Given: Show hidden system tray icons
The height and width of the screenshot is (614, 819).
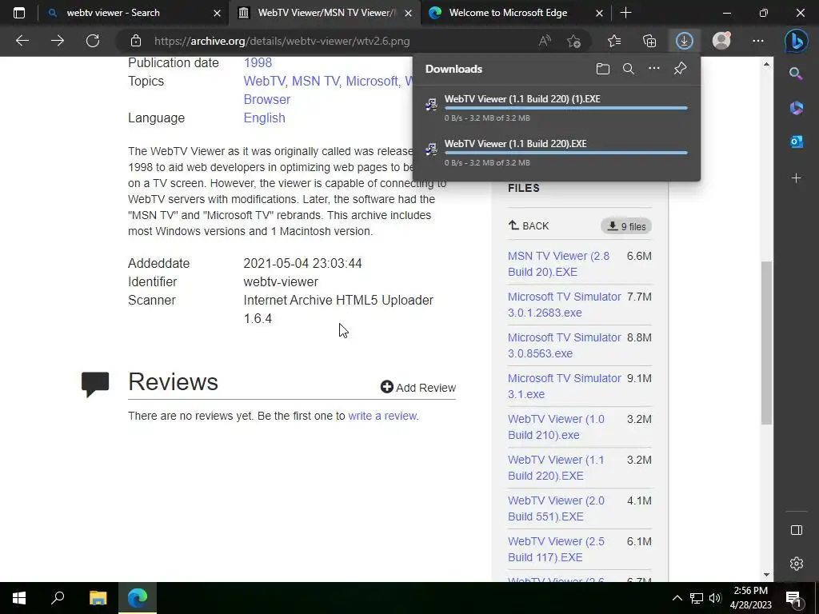Looking at the screenshot, I should (677, 598).
